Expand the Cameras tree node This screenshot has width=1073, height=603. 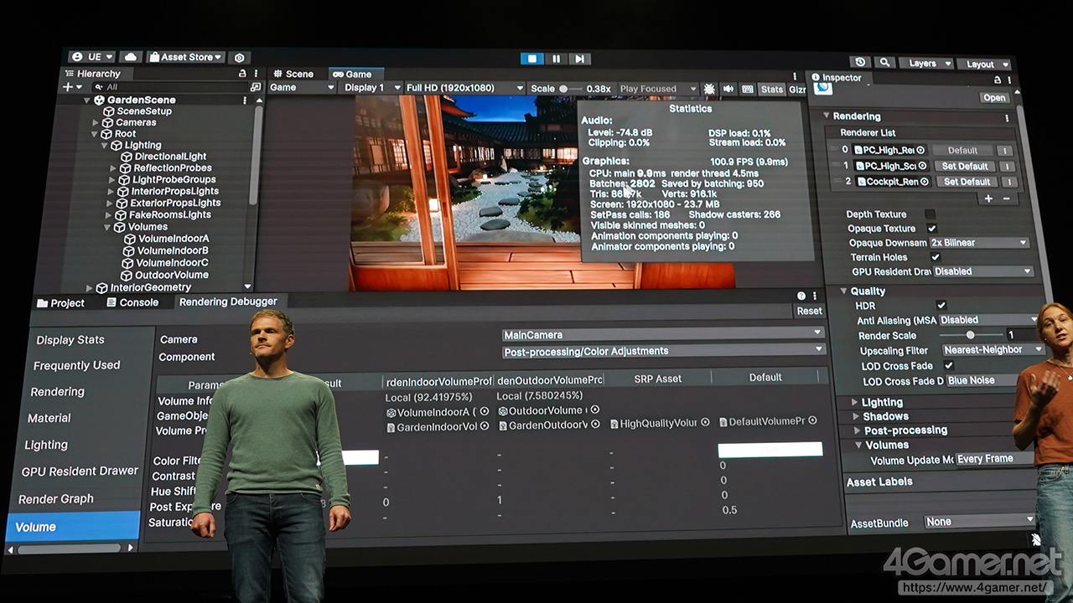(96, 122)
